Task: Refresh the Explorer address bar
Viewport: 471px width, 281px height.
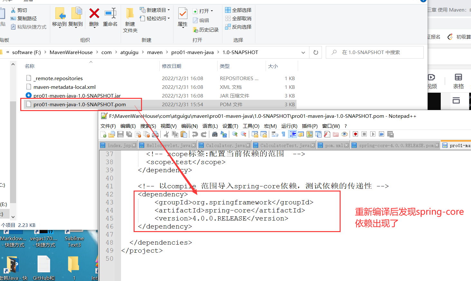Action: (316, 52)
